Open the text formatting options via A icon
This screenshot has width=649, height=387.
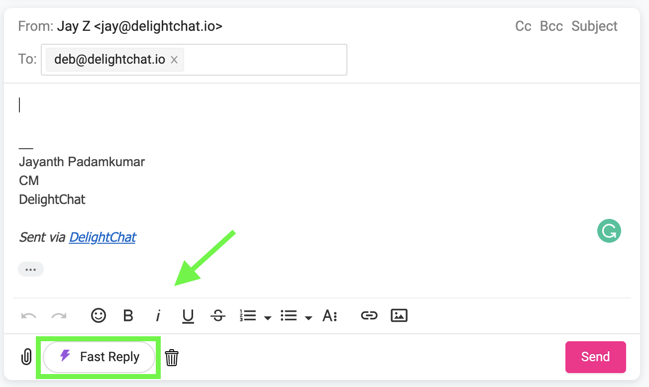coord(330,315)
